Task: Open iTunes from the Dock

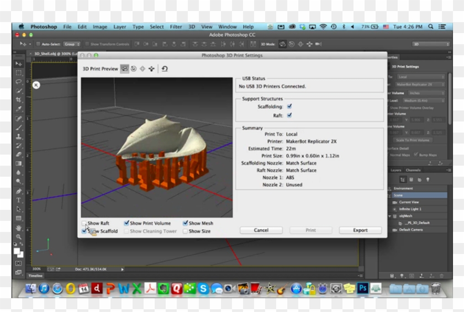Action: pos(44,288)
